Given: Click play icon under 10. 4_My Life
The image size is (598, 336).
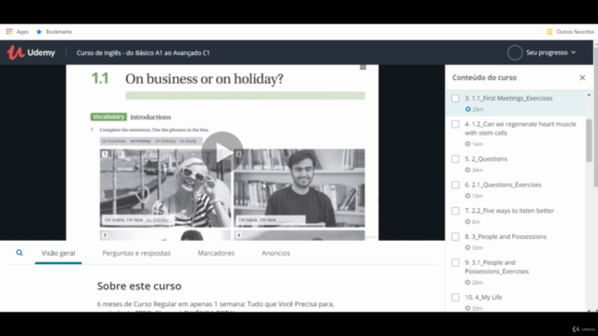Looking at the screenshot, I should [467, 308].
